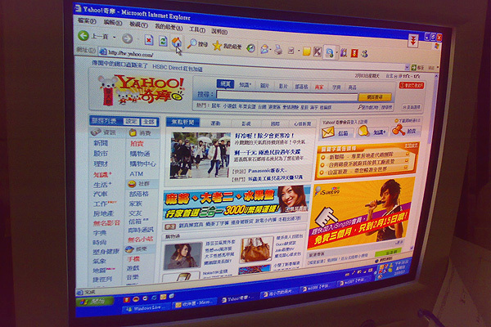Switch to the 焦點新聞 news tab
491x327 pixels.
182,122
